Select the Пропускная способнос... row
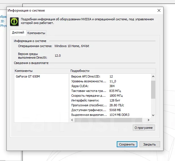Viewport: 175px width, 161px height. pyautogui.click(x=111, y=105)
